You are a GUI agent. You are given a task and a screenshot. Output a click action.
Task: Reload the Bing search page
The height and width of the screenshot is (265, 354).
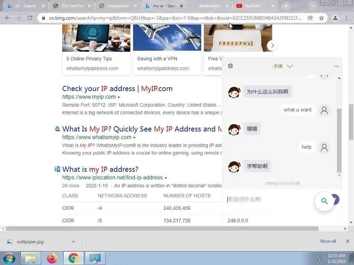pyautogui.click(x=30, y=18)
